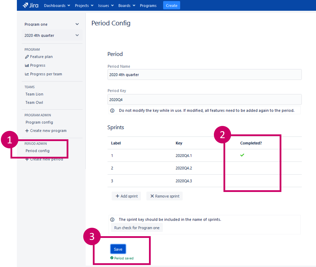This screenshot has height=267, width=316.
Task: Click the Save button
Action: pos(118,249)
